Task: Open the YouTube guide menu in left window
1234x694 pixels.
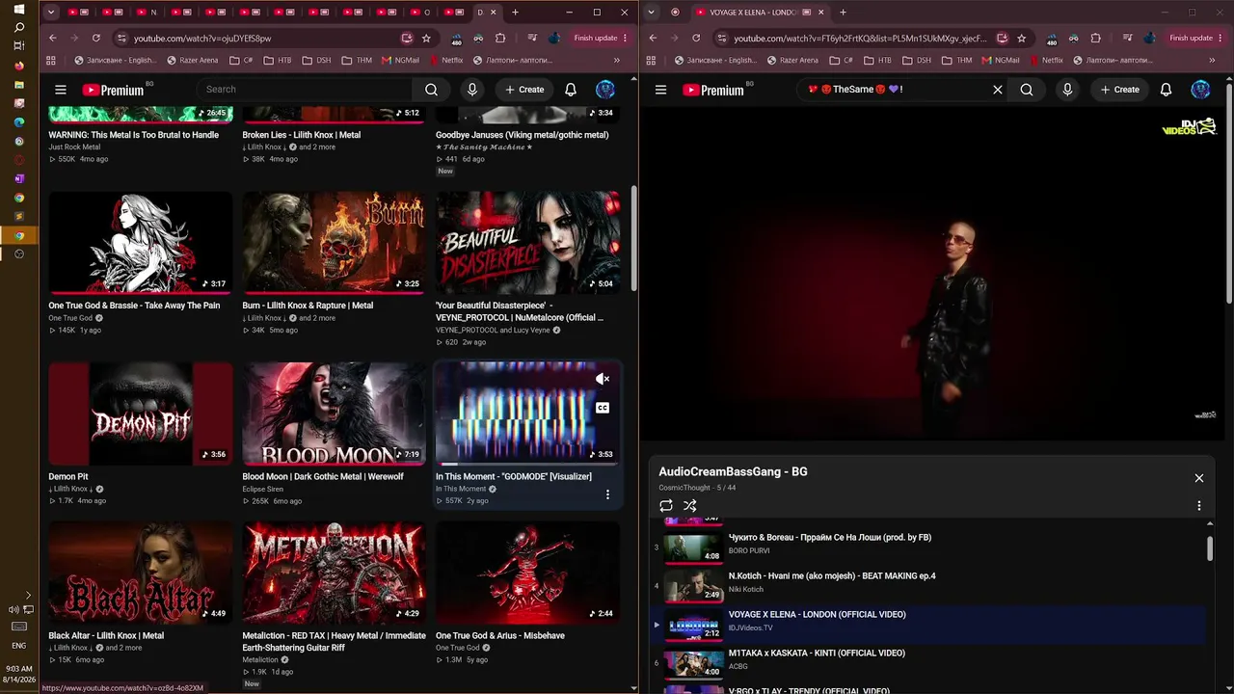Action: tap(61, 90)
